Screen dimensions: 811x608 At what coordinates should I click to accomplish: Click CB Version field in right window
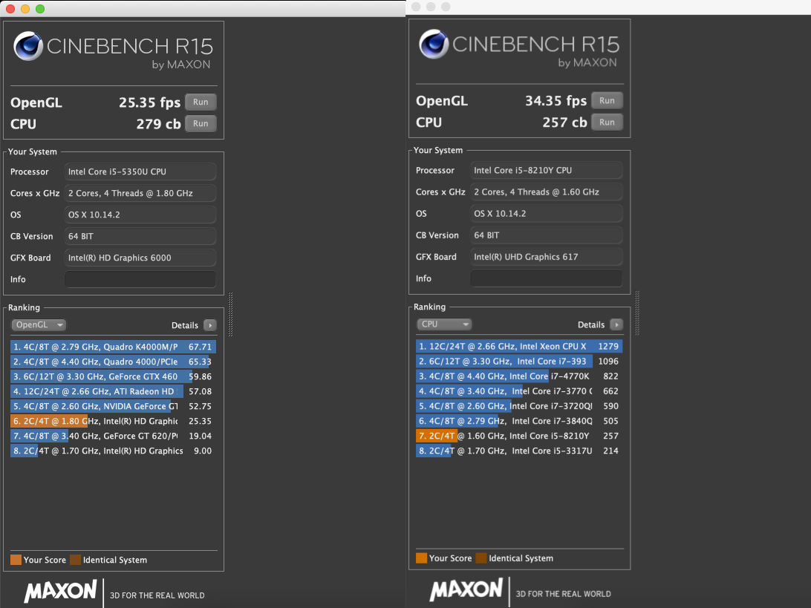pyautogui.click(x=546, y=235)
